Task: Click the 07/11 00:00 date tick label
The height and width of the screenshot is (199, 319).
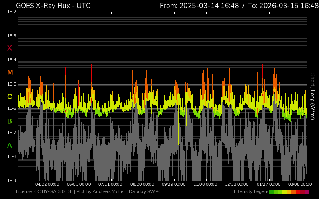Action: 110,185
